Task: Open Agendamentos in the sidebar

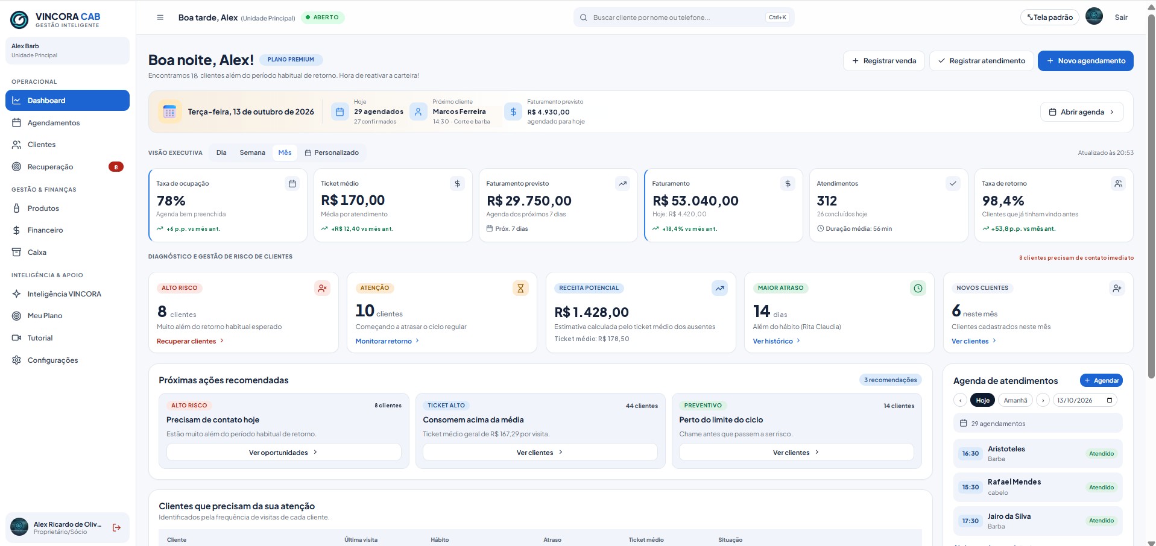Action: (68, 123)
